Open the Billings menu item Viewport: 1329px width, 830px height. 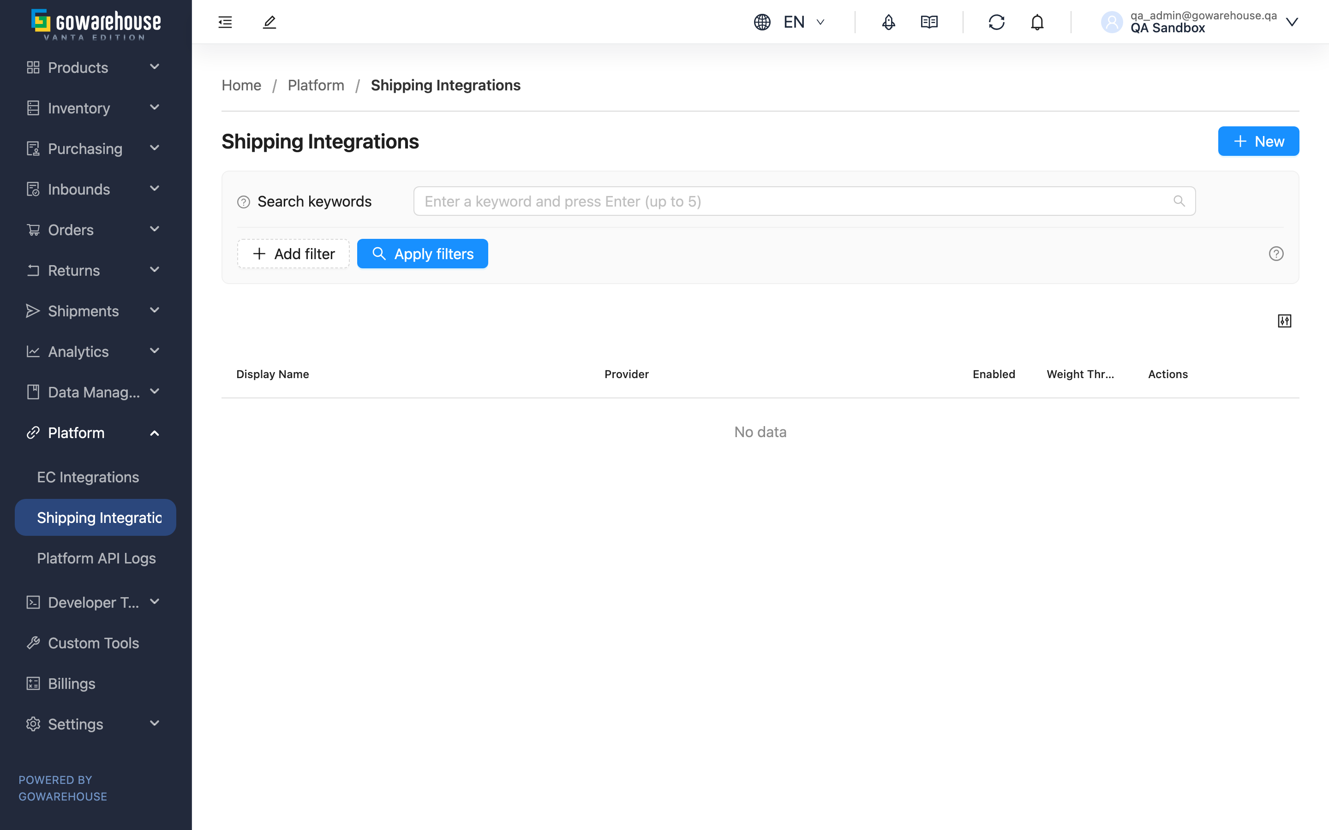tap(72, 684)
